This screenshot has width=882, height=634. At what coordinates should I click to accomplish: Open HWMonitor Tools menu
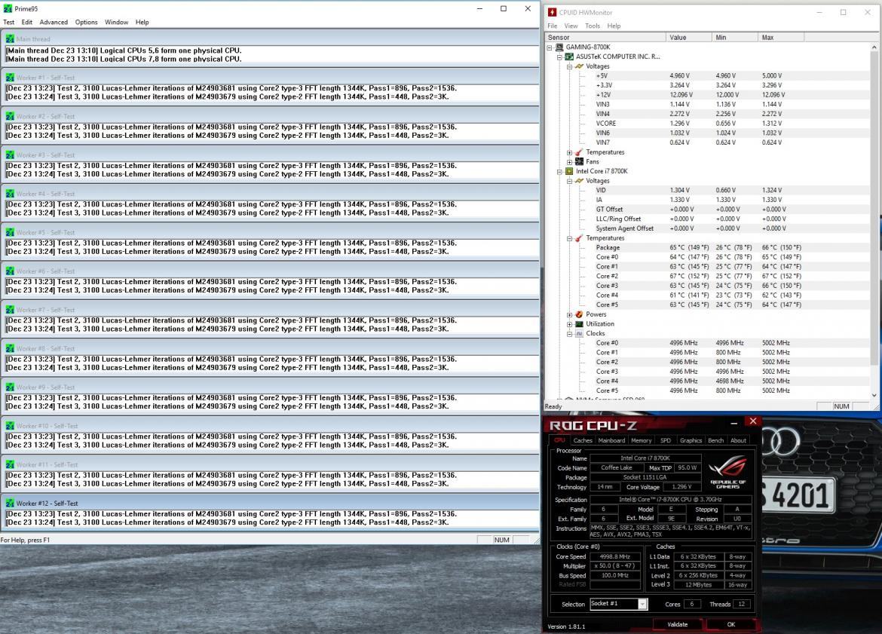593,26
